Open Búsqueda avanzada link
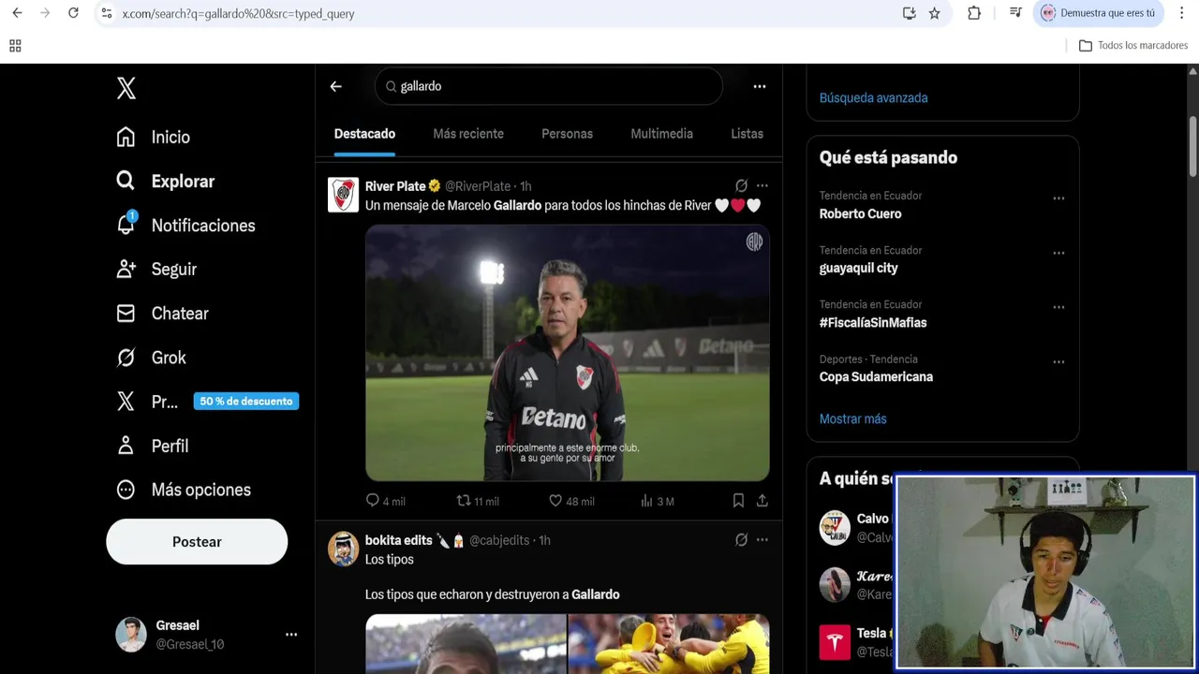Viewport: 1199px width, 674px height. click(873, 97)
